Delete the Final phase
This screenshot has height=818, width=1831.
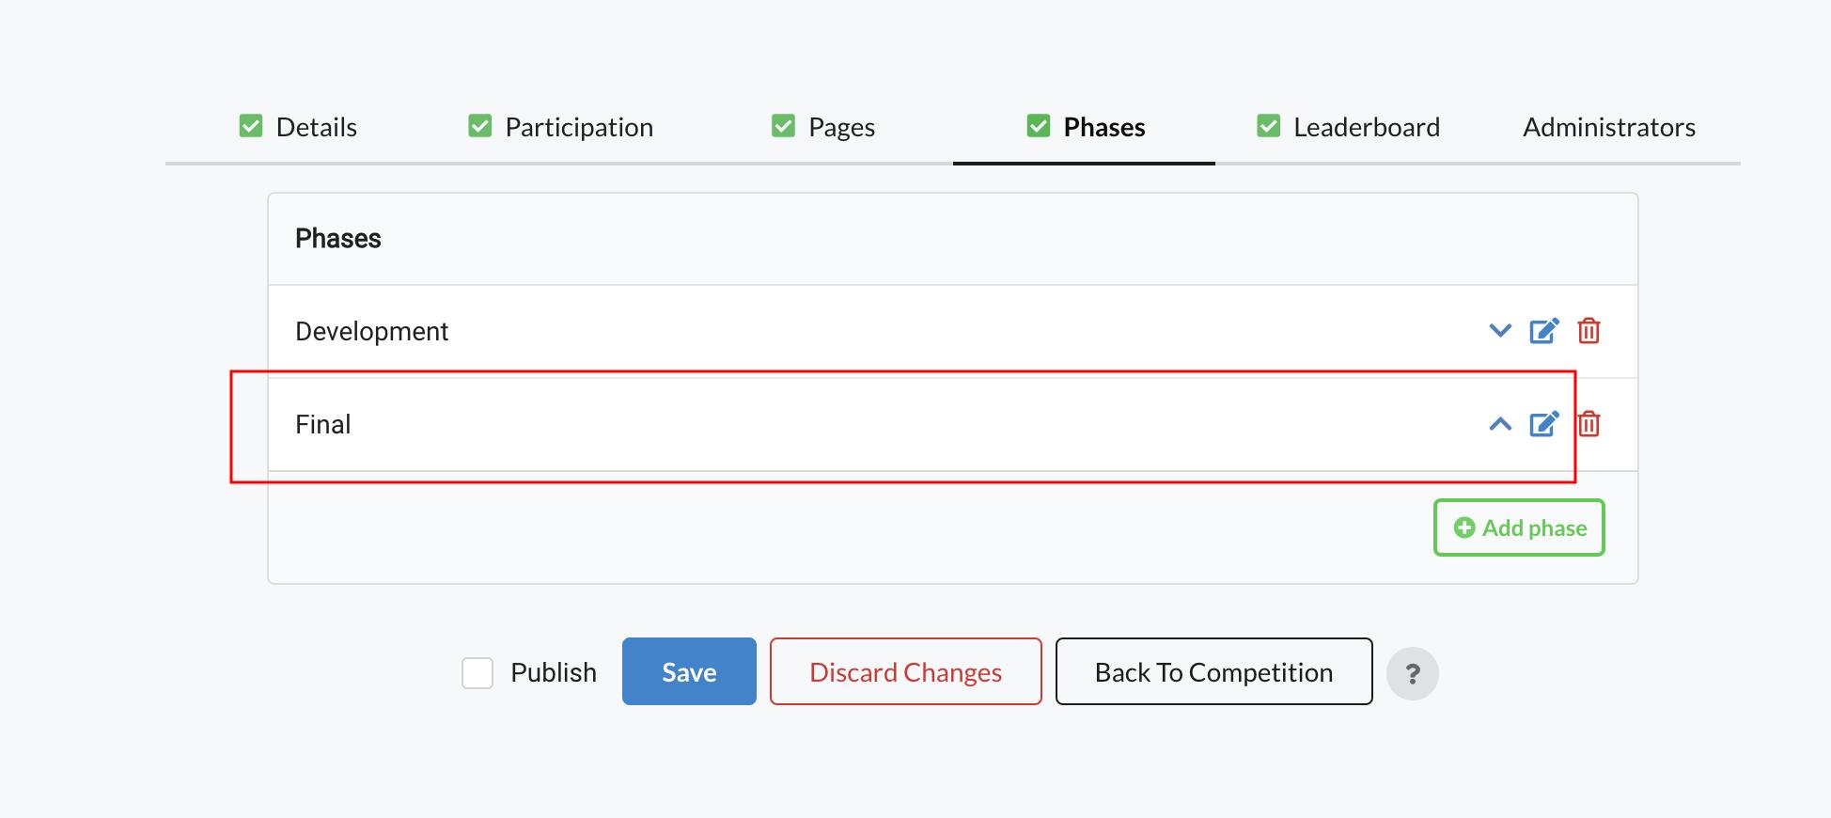point(1588,424)
